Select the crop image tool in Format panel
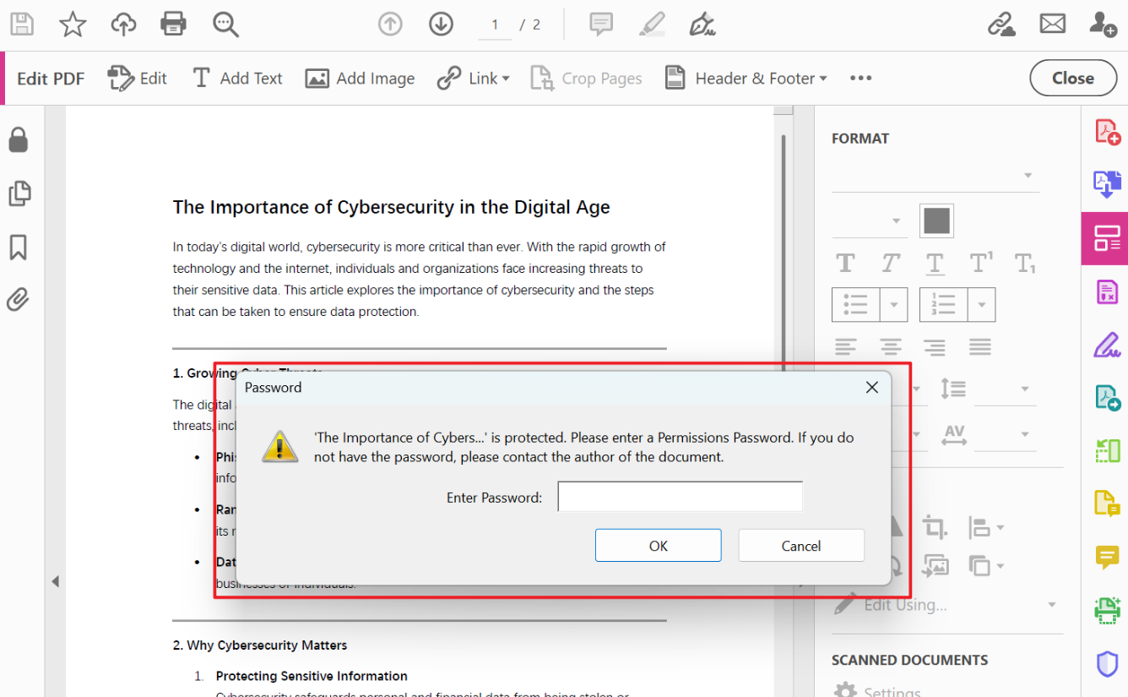This screenshot has height=697, width=1128. [x=934, y=527]
